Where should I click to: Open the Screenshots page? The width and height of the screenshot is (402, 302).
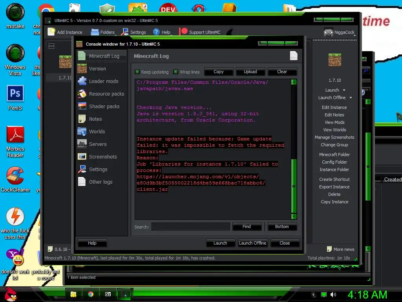(102, 157)
